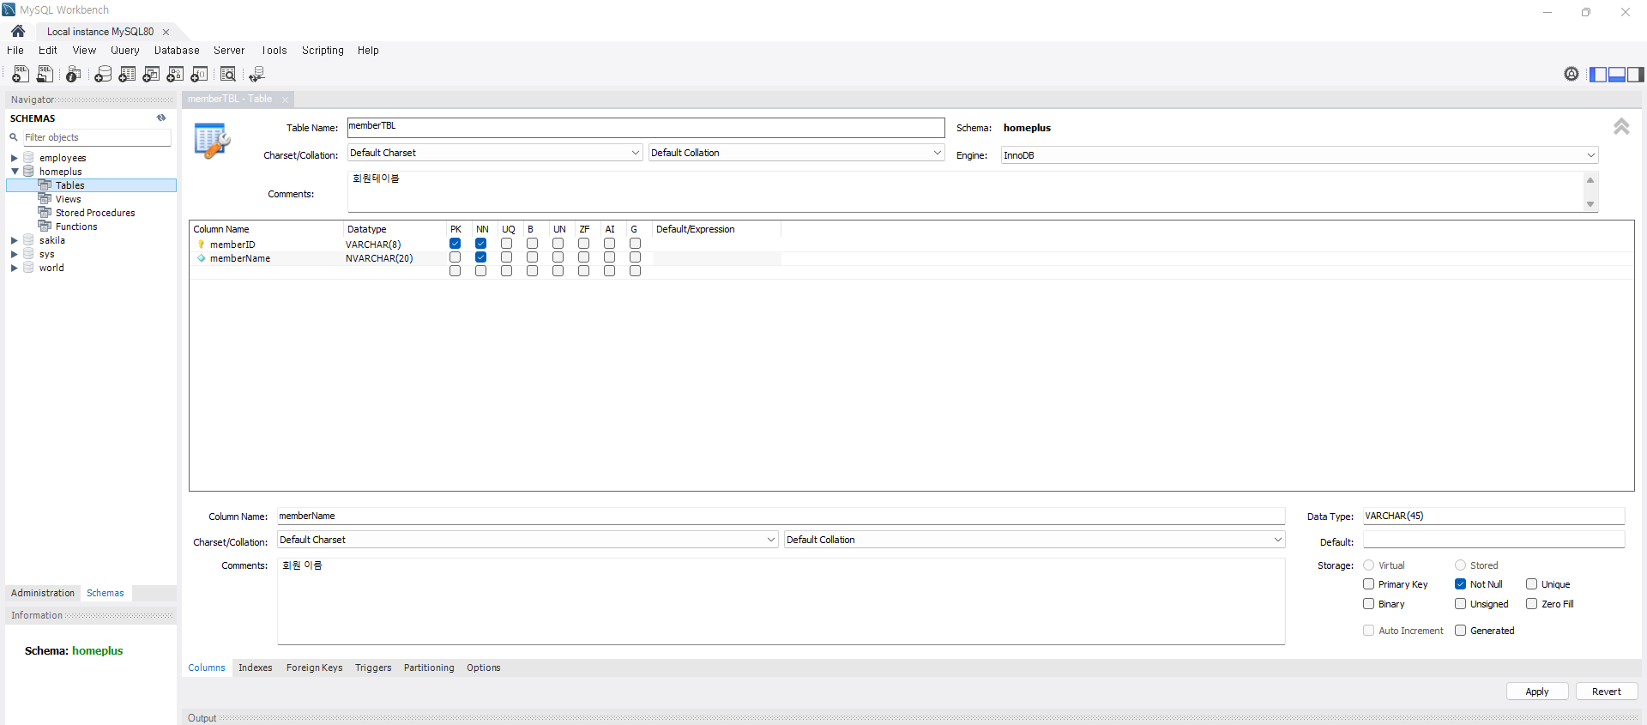
Task: Enable the Unsigned checkbox
Action: click(x=1460, y=604)
